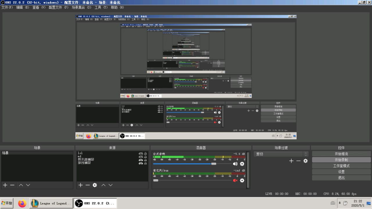
Task: Open 设置 settings
Action: (x=341, y=172)
